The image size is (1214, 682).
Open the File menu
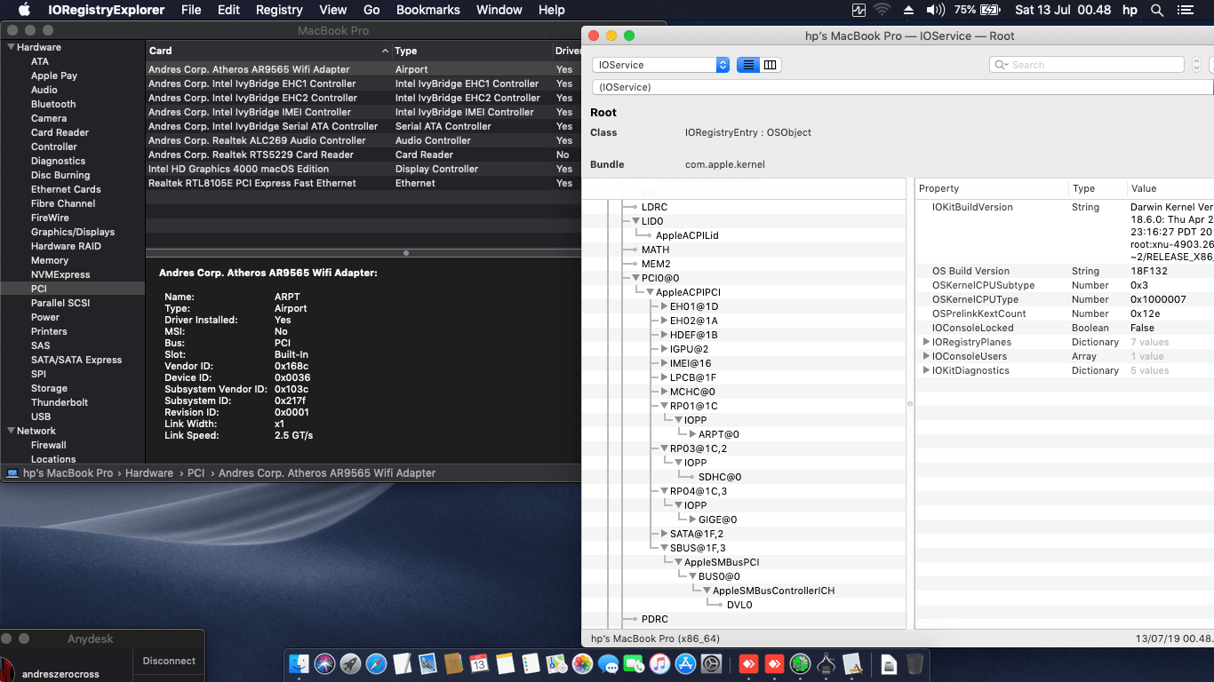point(191,10)
